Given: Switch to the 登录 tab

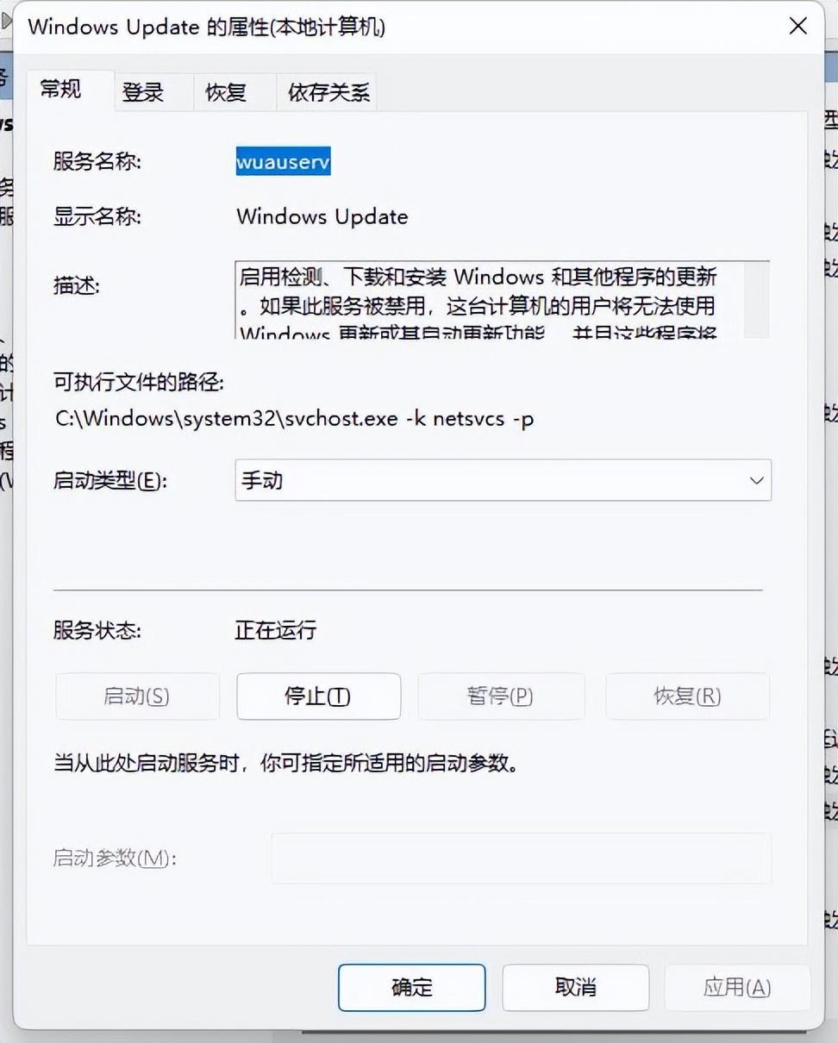Looking at the screenshot, I should click(143, 92).
